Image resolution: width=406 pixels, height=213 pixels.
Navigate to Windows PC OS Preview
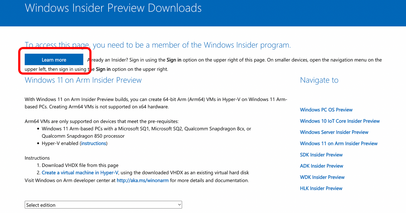click(x=326, y=110)
